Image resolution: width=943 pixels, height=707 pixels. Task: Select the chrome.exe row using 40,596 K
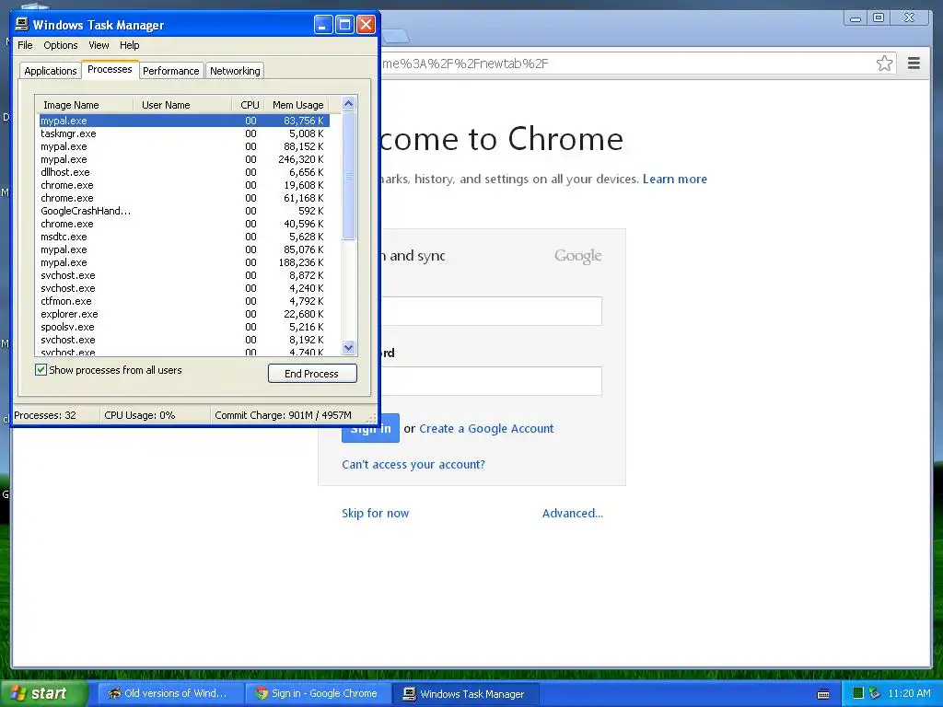[184, 224]
